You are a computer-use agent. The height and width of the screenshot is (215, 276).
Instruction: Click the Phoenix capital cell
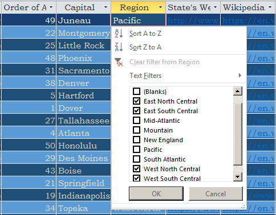pos(83,57)
